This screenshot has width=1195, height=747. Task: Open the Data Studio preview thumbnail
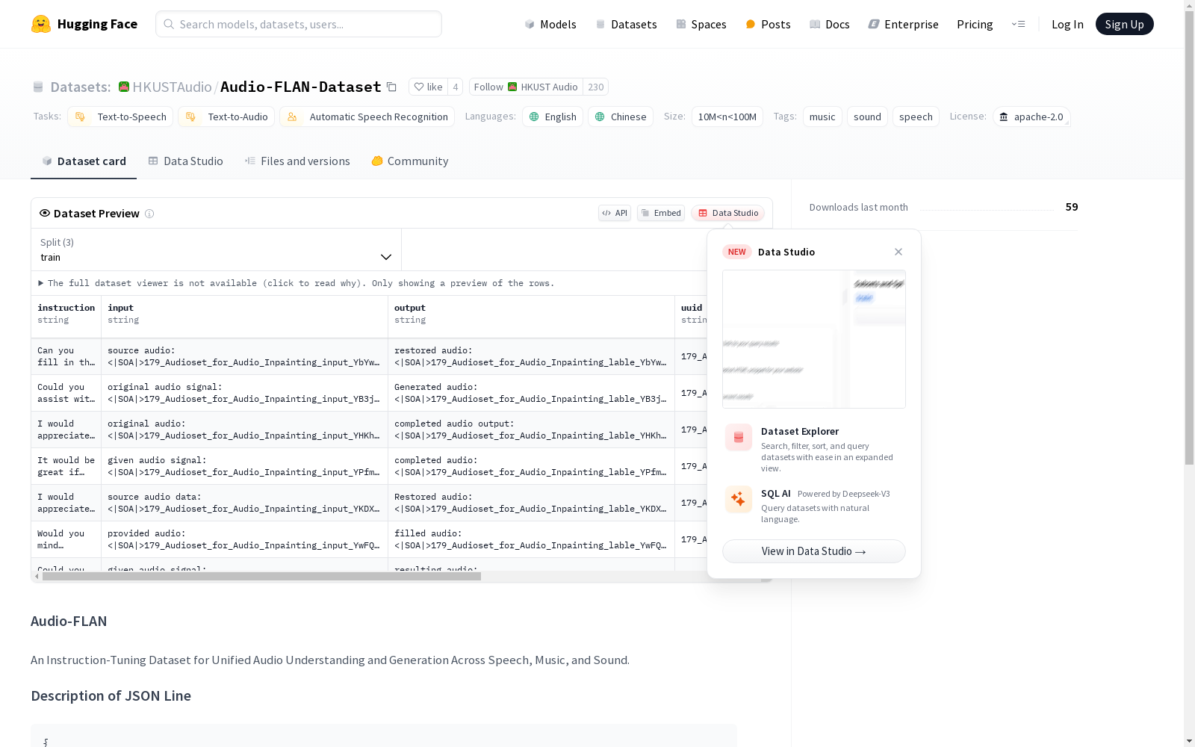pos(814,339)
